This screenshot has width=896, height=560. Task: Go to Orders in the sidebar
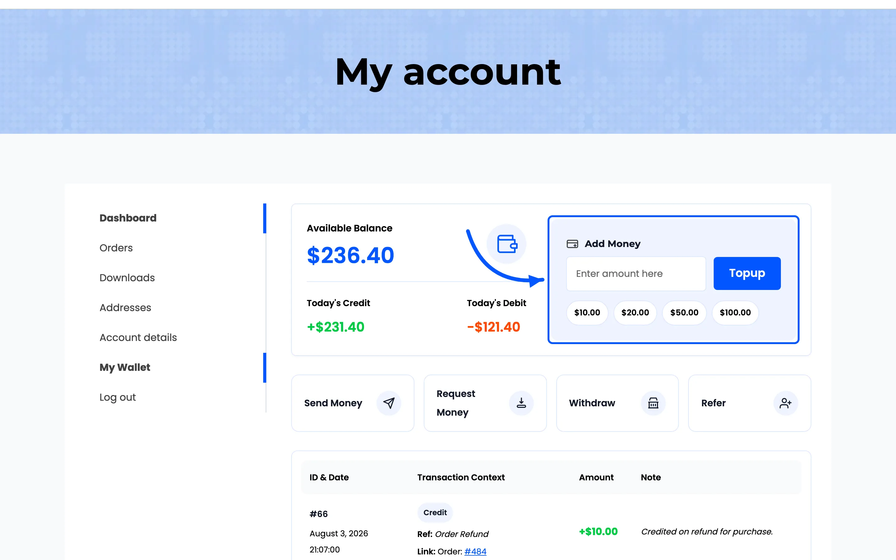116,248
